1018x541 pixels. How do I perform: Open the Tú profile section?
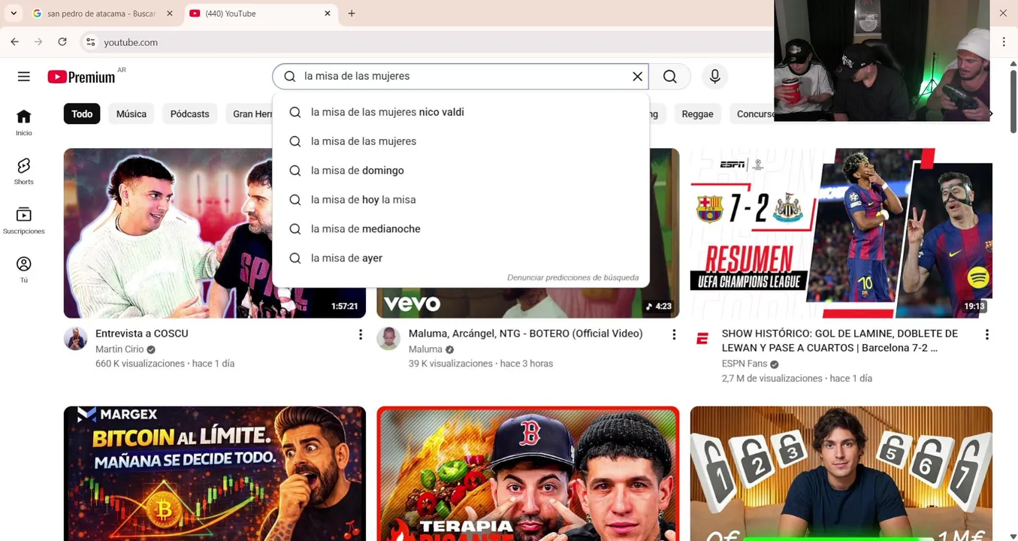(x=24, y=270)
